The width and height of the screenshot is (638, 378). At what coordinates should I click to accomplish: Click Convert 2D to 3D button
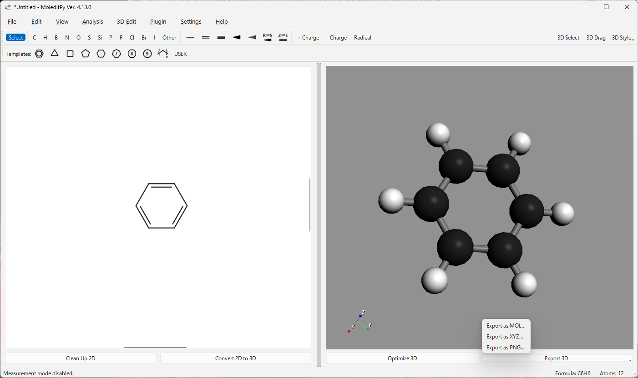(x=236, y=358)
